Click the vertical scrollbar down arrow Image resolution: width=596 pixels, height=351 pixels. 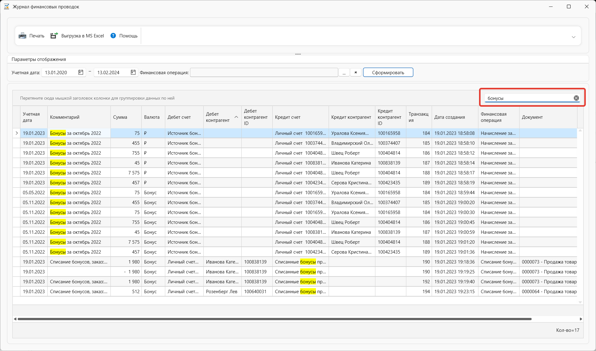[580, 302]
